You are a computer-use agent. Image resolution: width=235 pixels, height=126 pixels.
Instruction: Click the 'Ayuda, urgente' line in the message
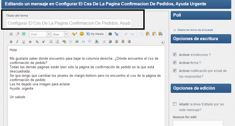coord(22,89)
